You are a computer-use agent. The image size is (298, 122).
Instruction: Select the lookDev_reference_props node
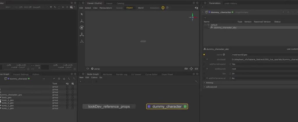[x=109, y=106]
